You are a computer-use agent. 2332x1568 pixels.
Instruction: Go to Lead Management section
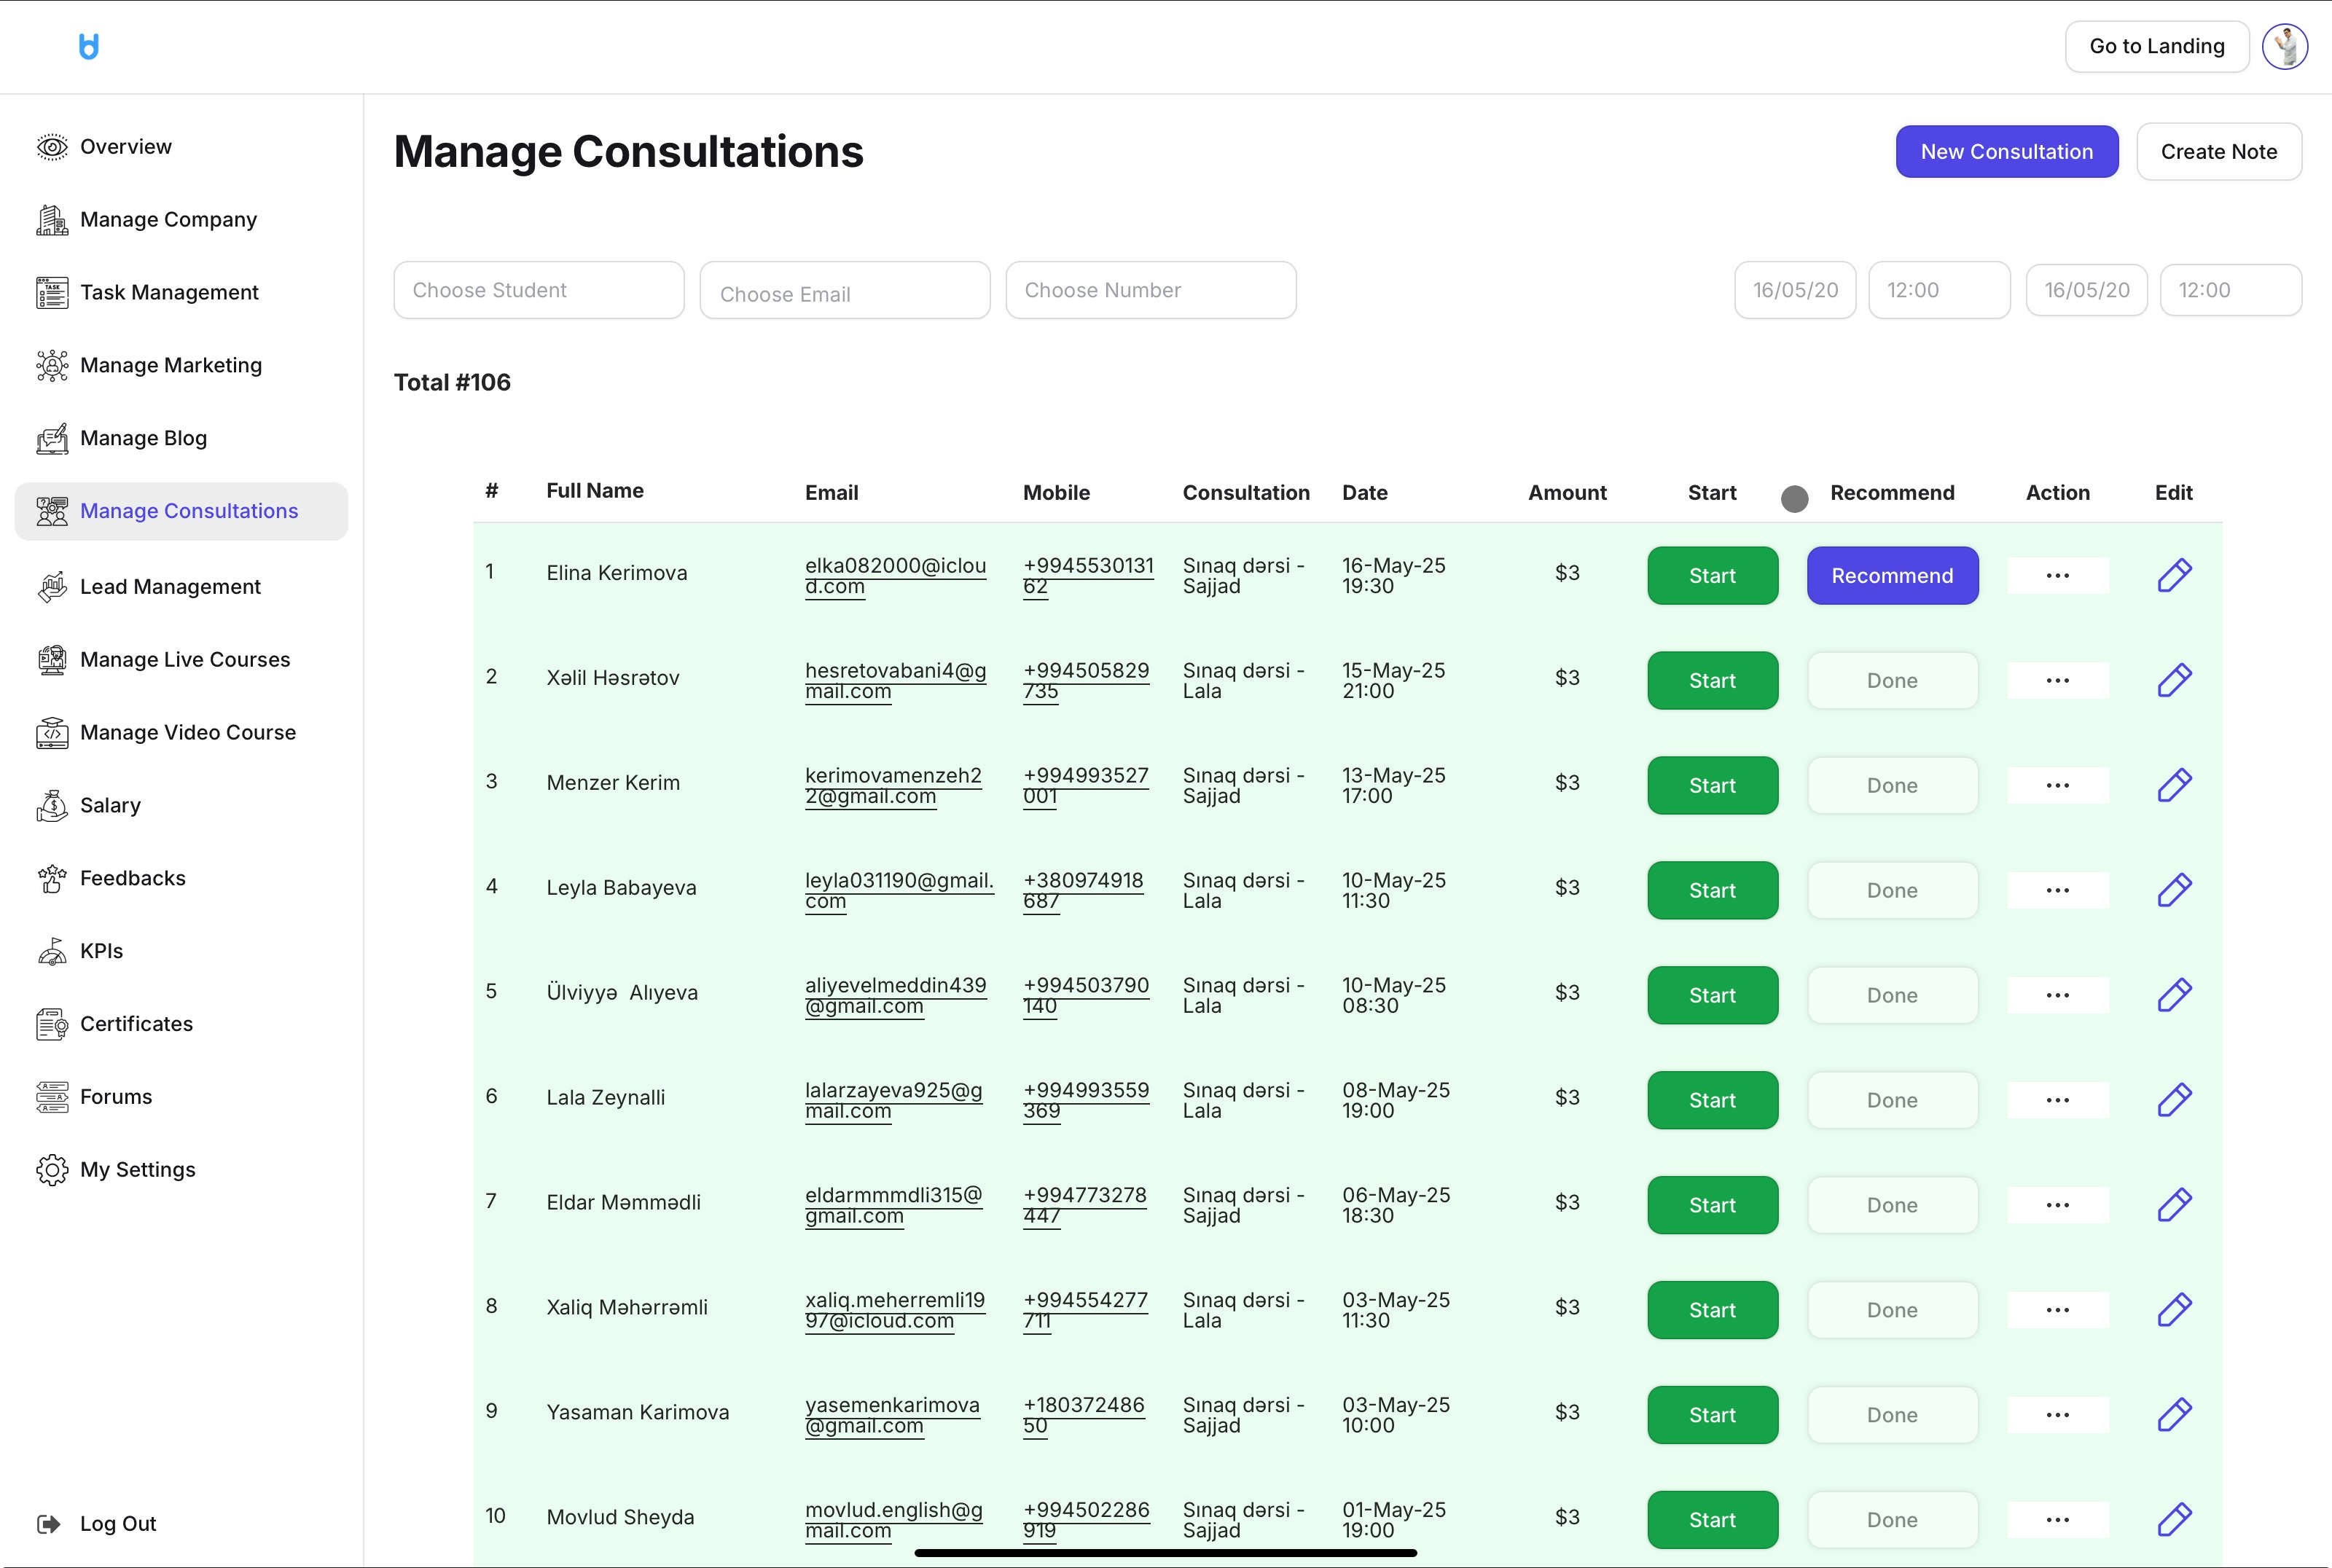pos(170,587)
